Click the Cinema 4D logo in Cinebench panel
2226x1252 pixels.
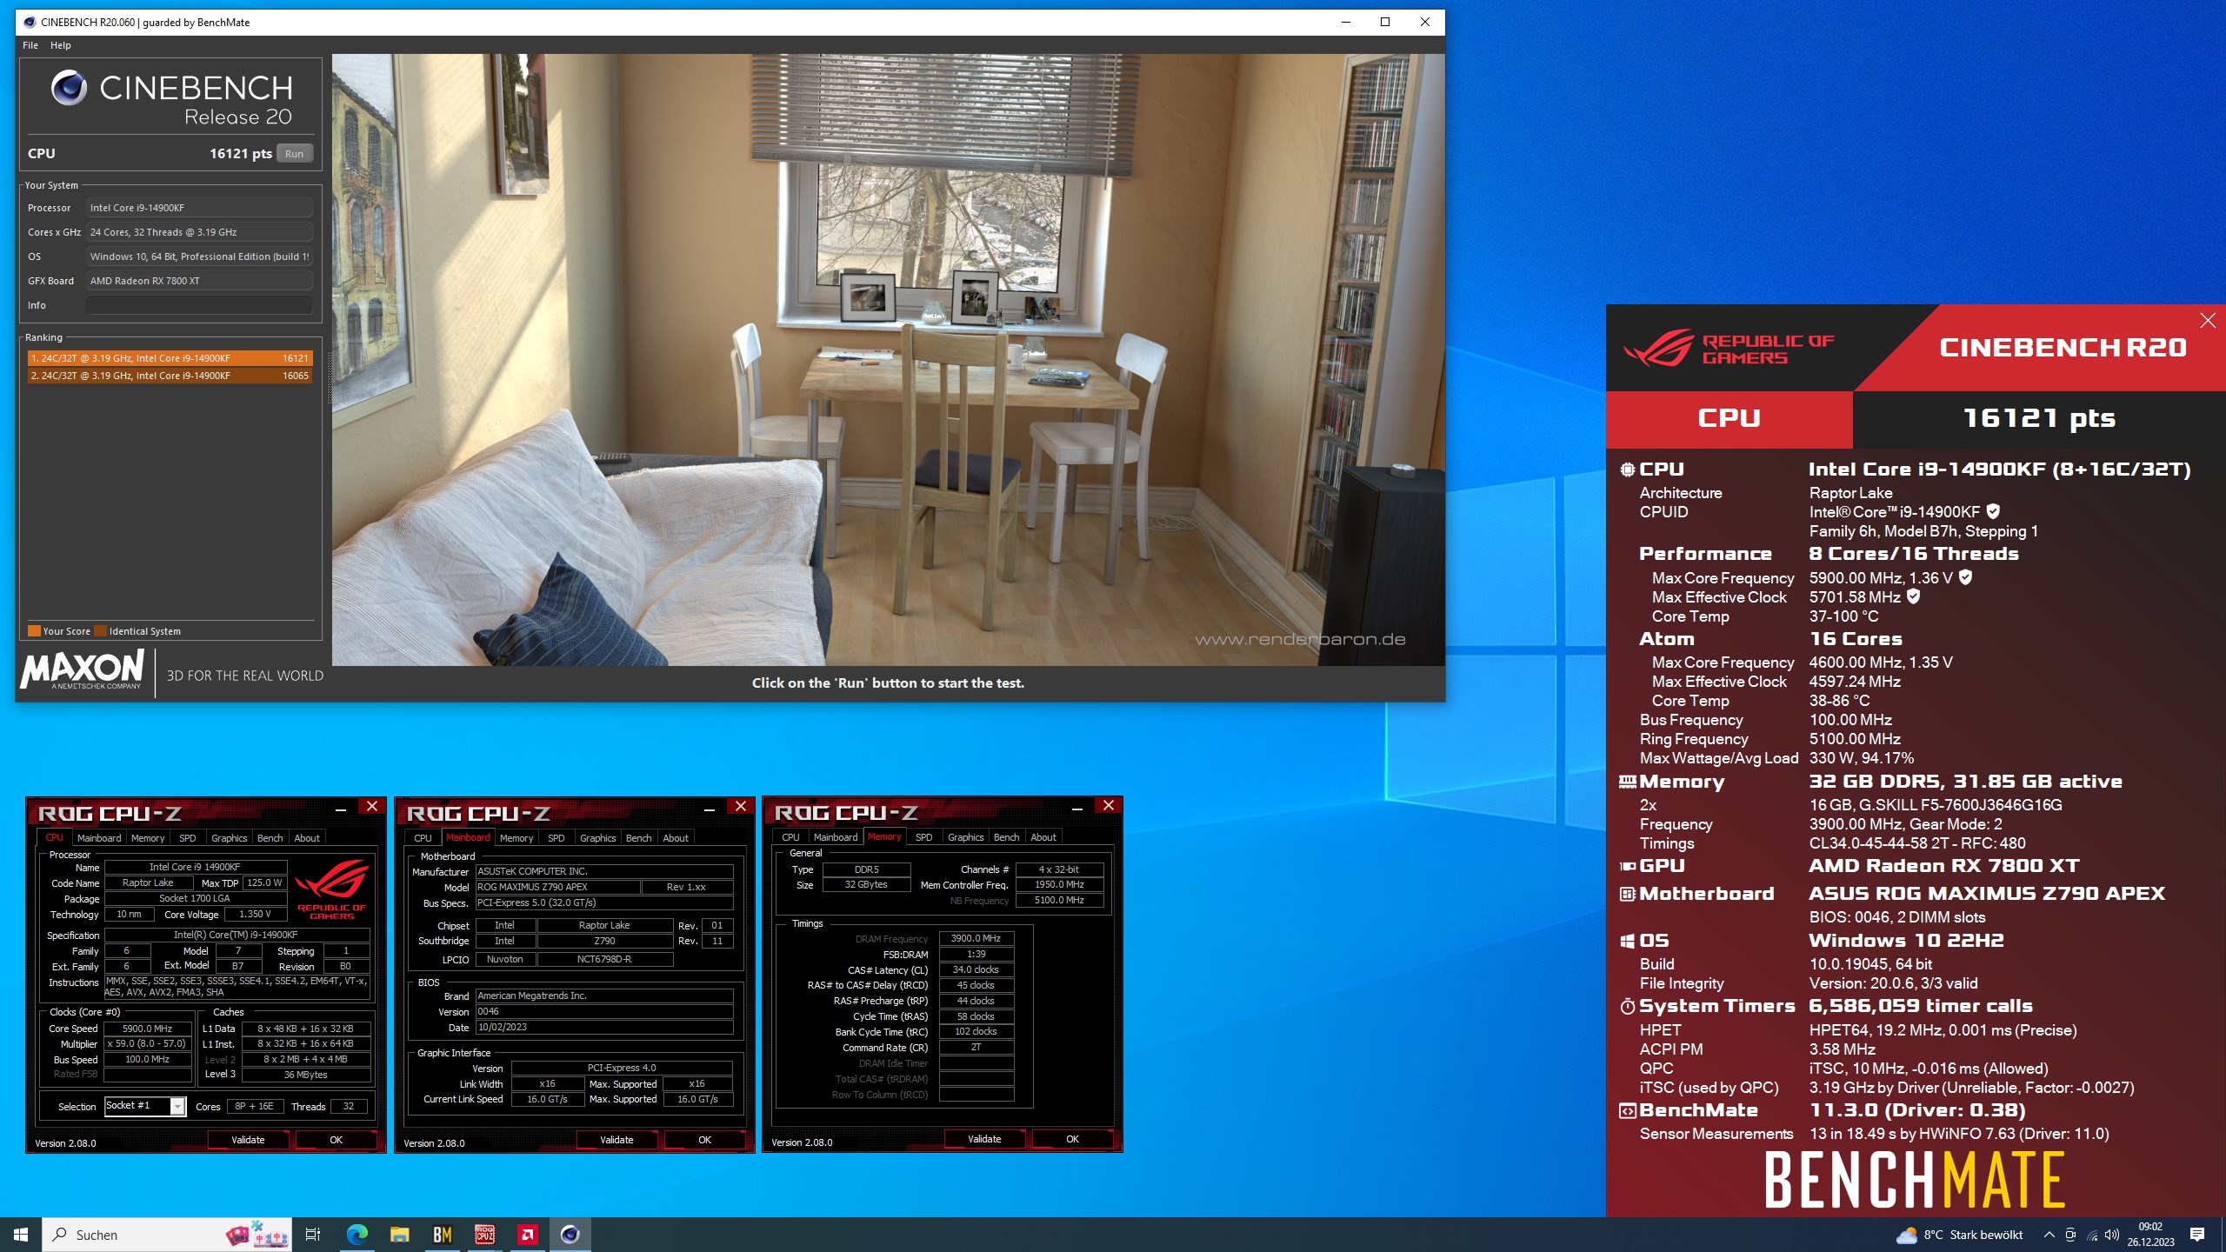click(x=70, y=87)
